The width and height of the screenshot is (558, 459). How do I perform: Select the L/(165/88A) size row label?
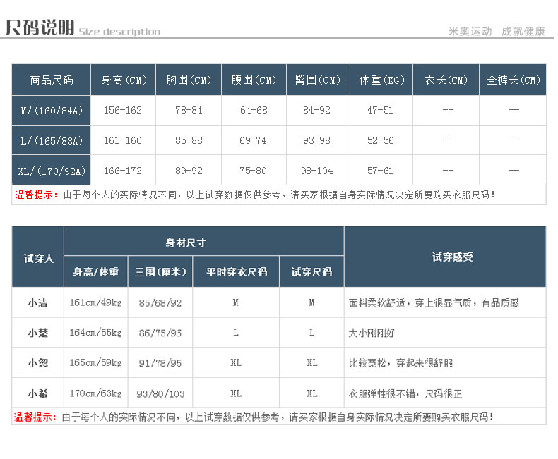click(x=52, y=141)
